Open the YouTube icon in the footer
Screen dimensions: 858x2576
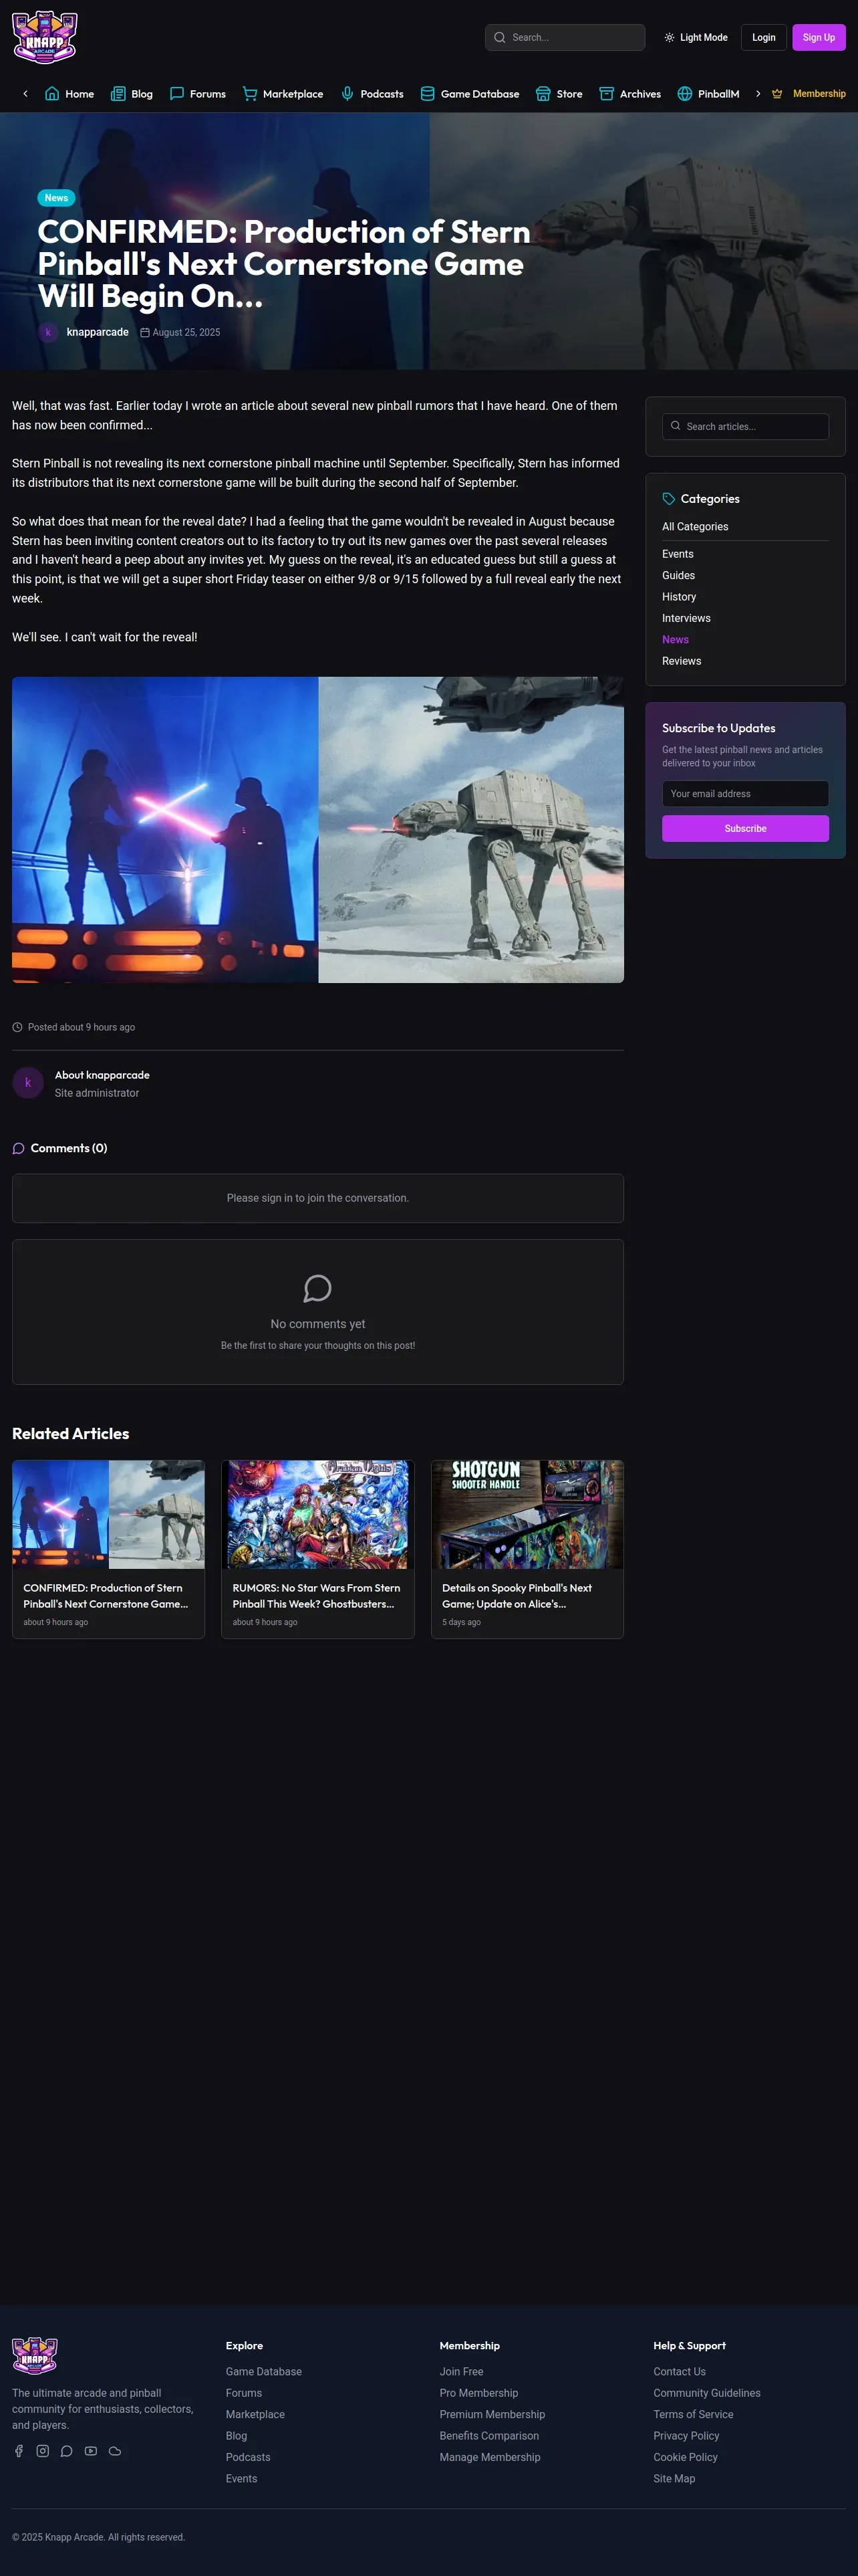tap(91, 2451)
